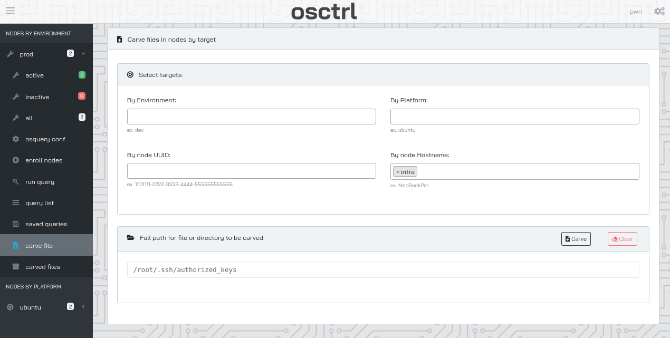Focus the By node UUID field
670x338 pixels.
pyautogui.click(x=252, y=171)
